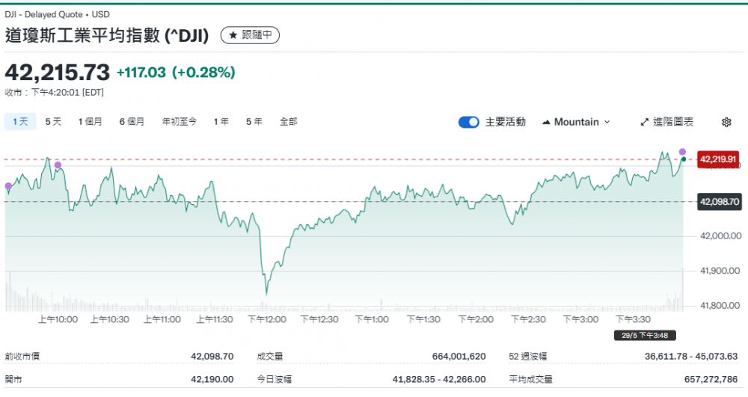Click the red 42,219.91 price label

[718, 159]
